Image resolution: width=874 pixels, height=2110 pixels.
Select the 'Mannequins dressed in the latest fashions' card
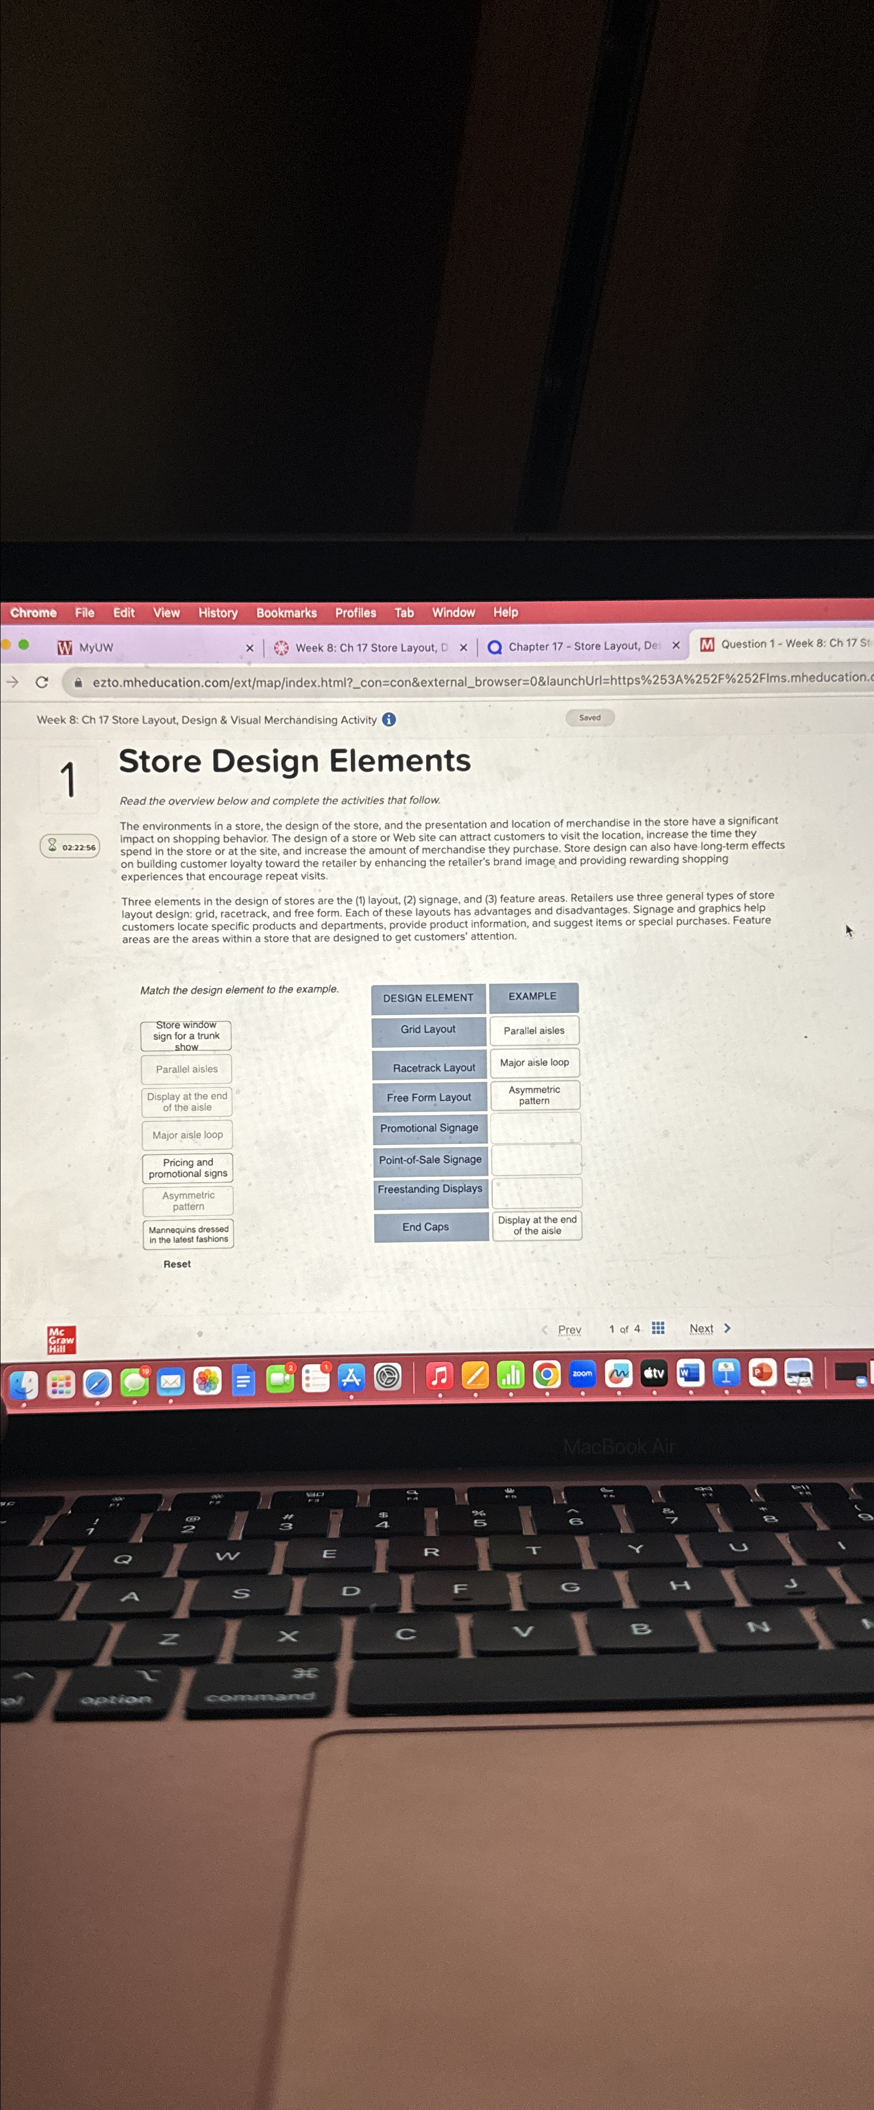click(189, 1234)
